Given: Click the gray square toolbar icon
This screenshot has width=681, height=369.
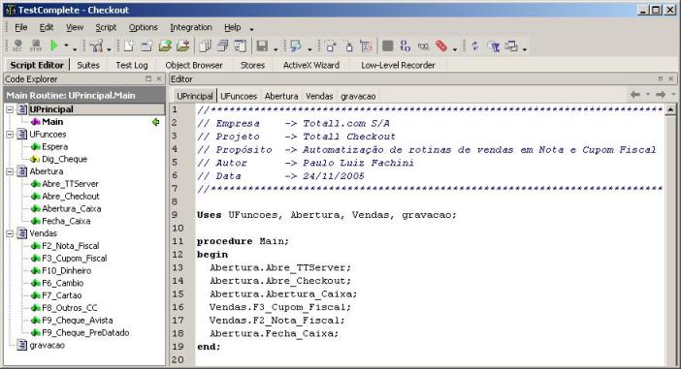Looking at the screenshot, I should pyautogui.click(x=387, y=46).
